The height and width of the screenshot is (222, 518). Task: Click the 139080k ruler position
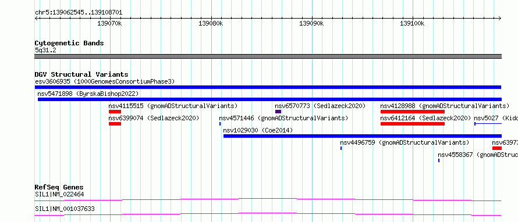pyautogui.click(x=211, y=23)
